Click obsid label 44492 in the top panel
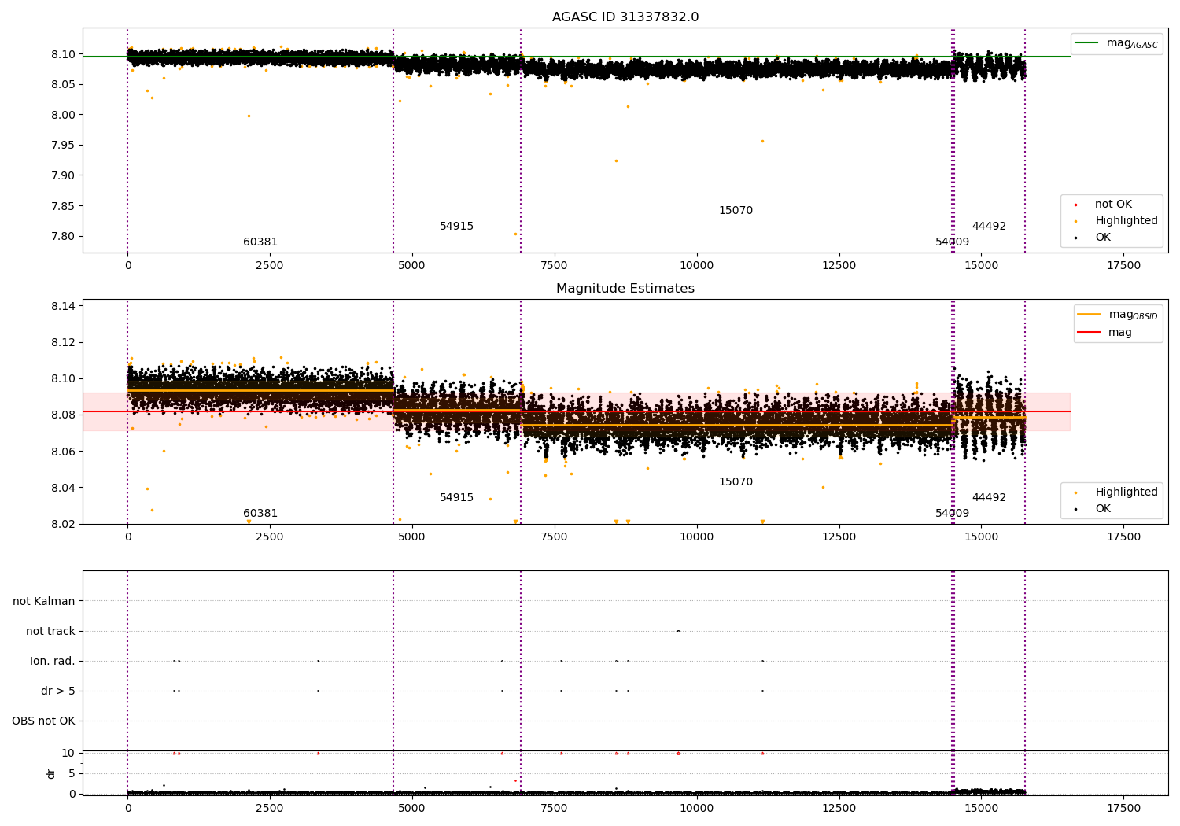Image resolution: width=1180 pixels, height=826 pixels. [989, 227]
